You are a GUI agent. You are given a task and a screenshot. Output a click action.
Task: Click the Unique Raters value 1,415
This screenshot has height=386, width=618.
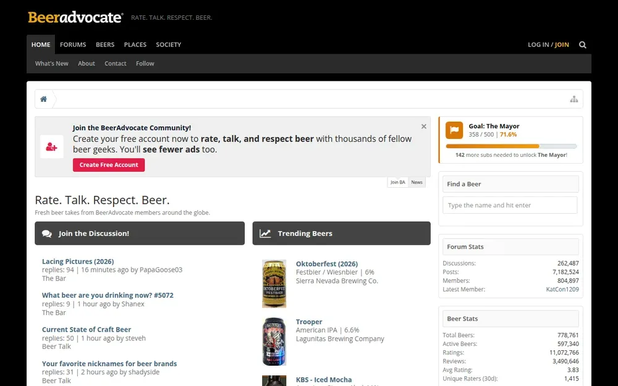pyautogui.click(x=572, y=379)
